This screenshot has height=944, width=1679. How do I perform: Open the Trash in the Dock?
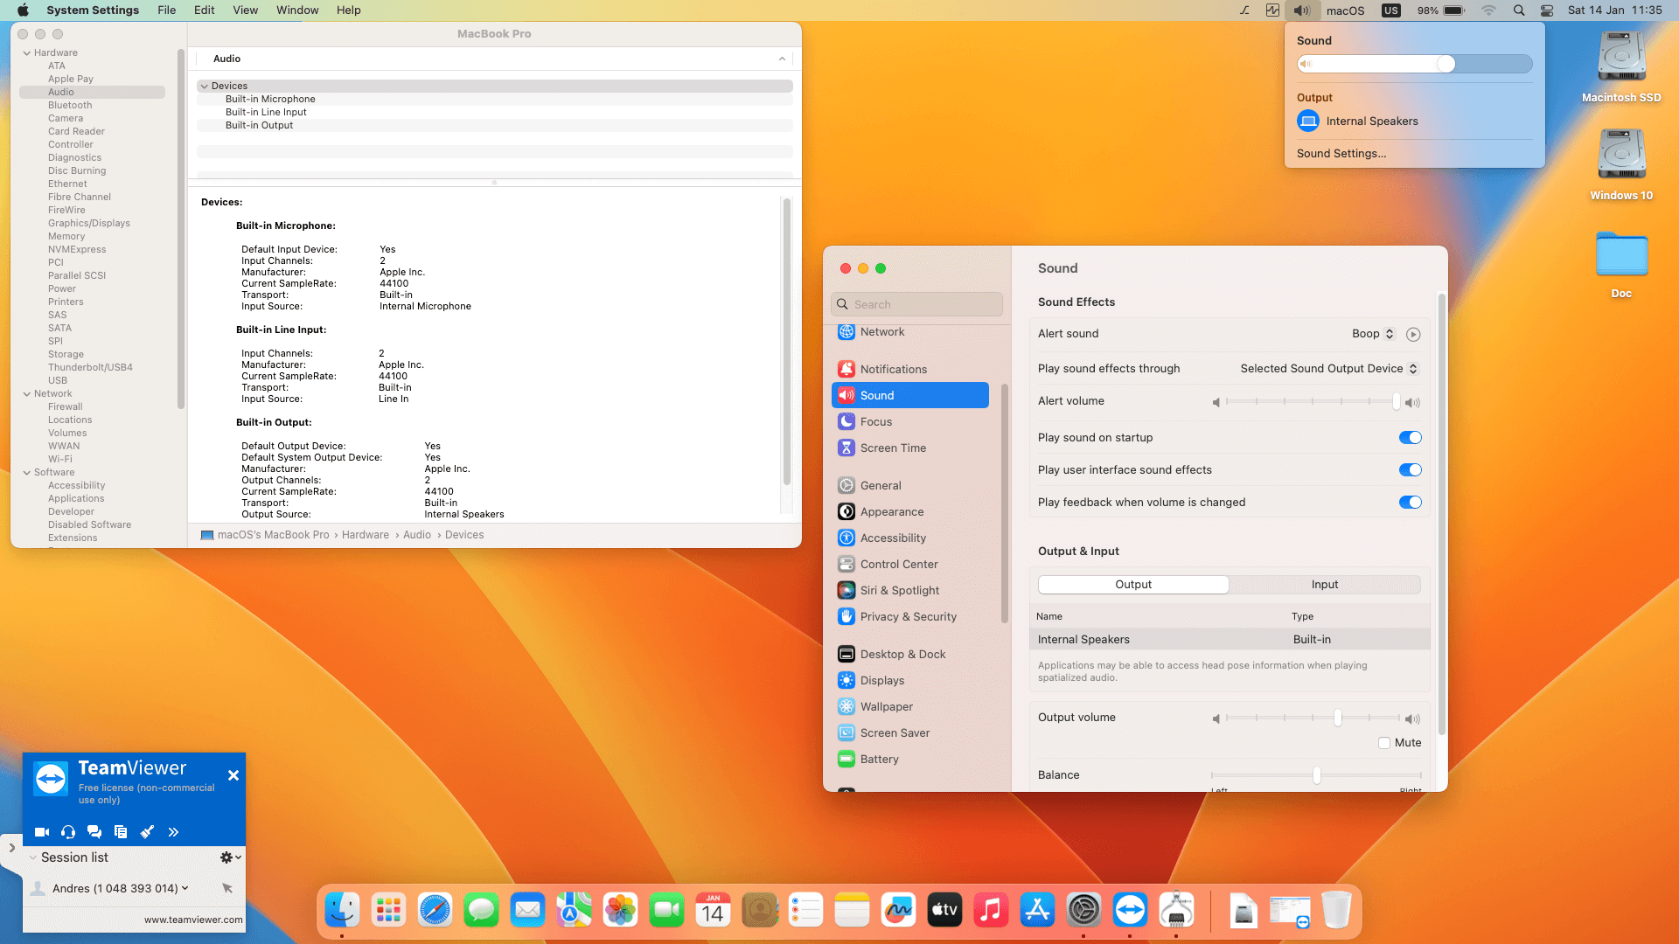[x=1336, y=910]
